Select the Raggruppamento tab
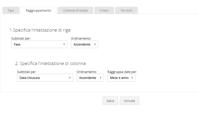 (x=39, y=10)
